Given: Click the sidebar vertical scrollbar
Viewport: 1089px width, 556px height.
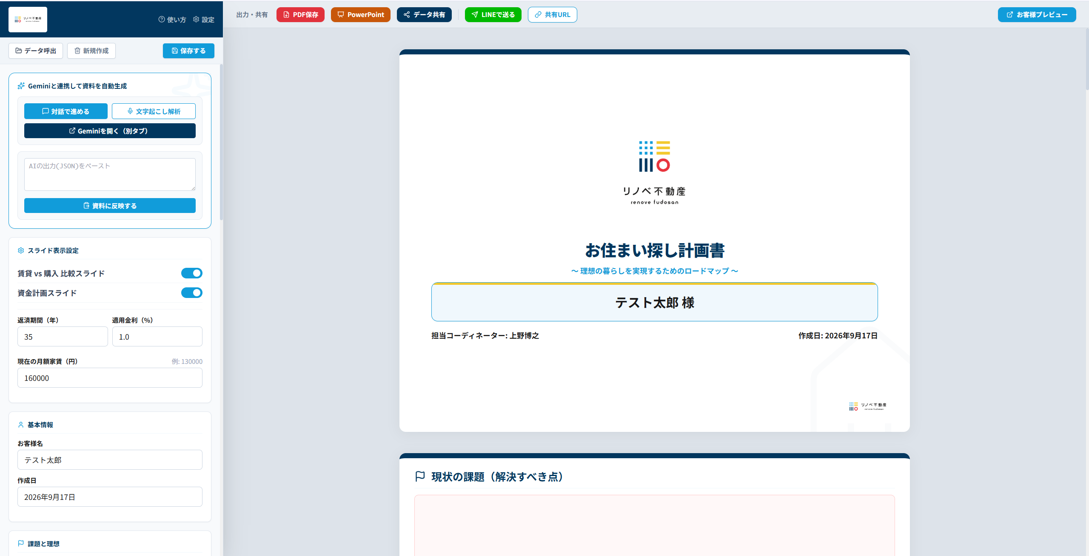Looking at the screenshot, I should (x=221, y=142).
